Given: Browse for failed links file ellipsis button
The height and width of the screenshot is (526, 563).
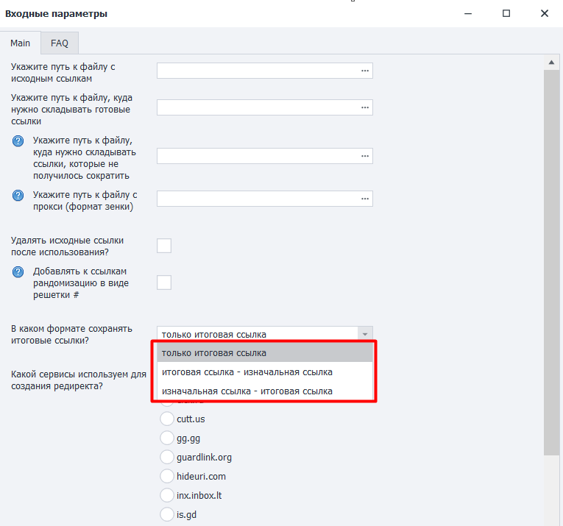Looking at the screenshot, I should (x=365, y=156).
